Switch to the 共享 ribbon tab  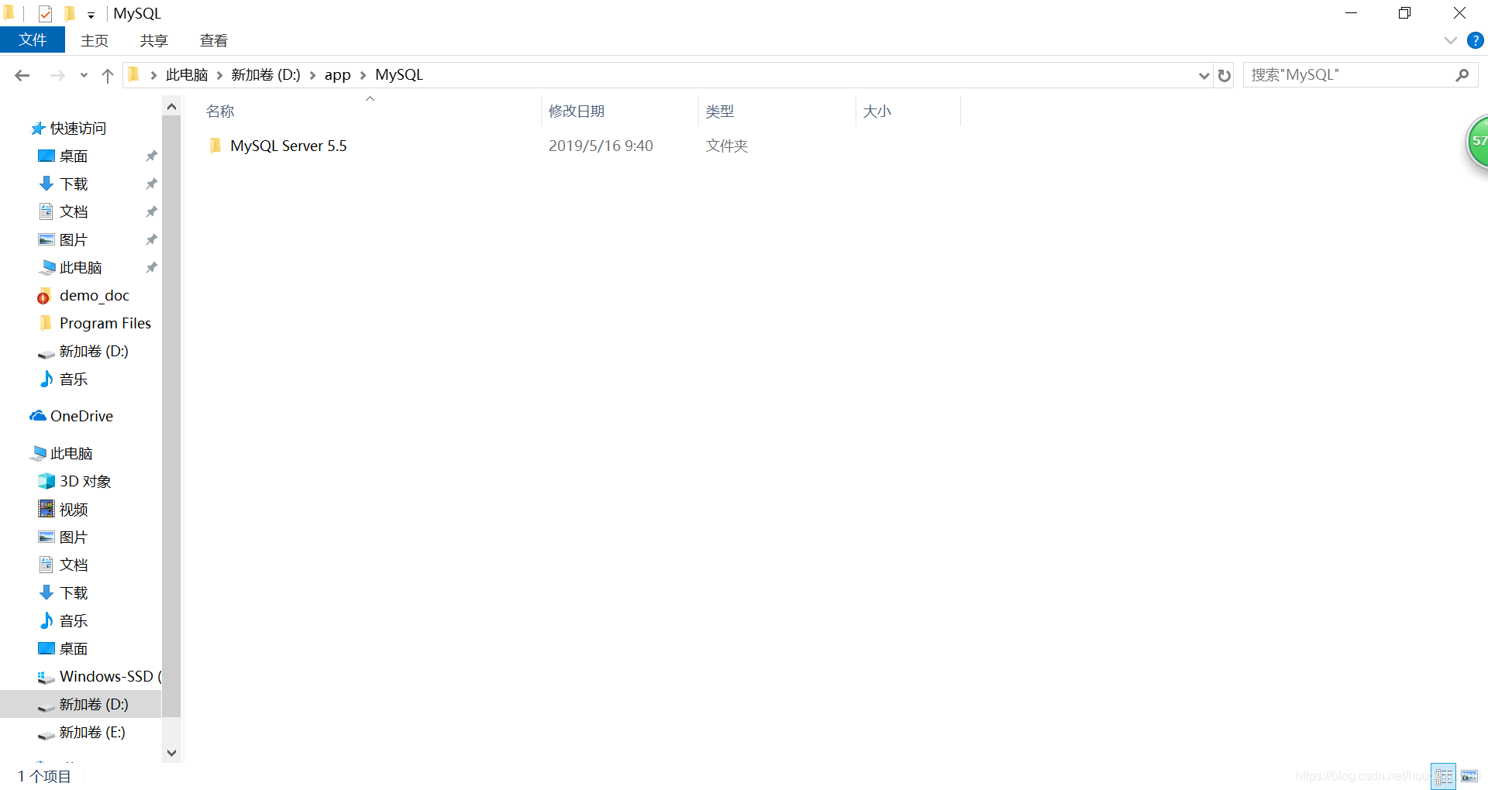[x=153, y=40]
